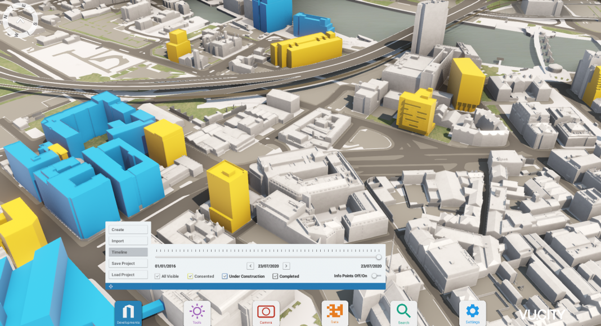Choose Import from the Developments menu

point(128,241)
